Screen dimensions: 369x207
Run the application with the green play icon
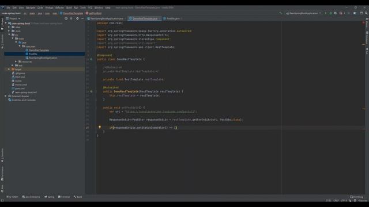(325, 13)
